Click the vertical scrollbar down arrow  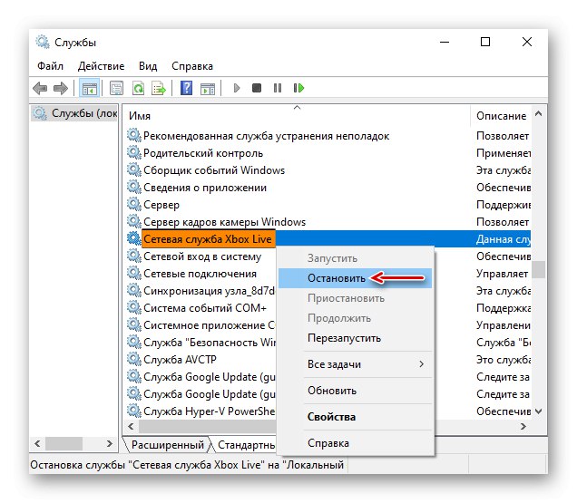pyautogui.click(x=538, y=411)
